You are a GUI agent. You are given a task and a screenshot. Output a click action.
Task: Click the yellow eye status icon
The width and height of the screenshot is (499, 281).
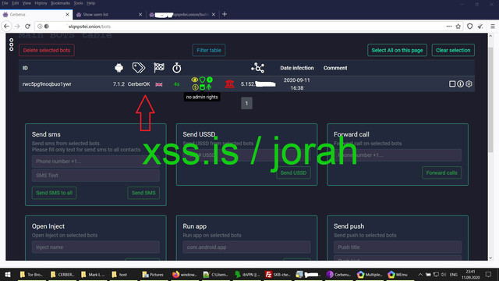194,80
